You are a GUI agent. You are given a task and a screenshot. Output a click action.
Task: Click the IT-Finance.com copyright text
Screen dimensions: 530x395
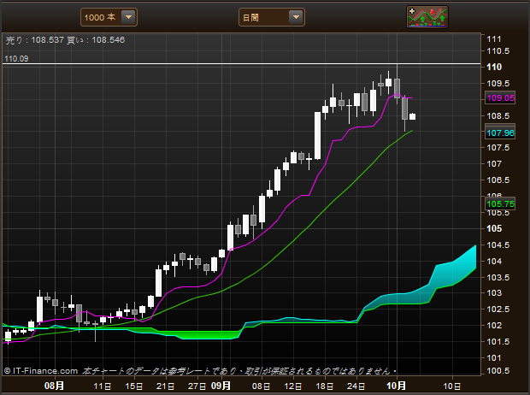[41, 371]
